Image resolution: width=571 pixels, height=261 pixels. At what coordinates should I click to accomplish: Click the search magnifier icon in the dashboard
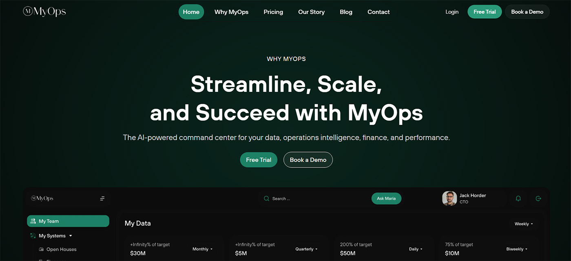coord(266,198)
